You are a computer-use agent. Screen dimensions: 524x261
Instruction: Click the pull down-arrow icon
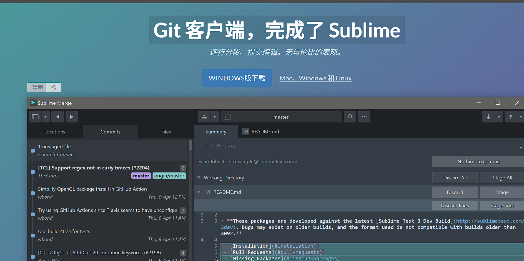point(488,117)
